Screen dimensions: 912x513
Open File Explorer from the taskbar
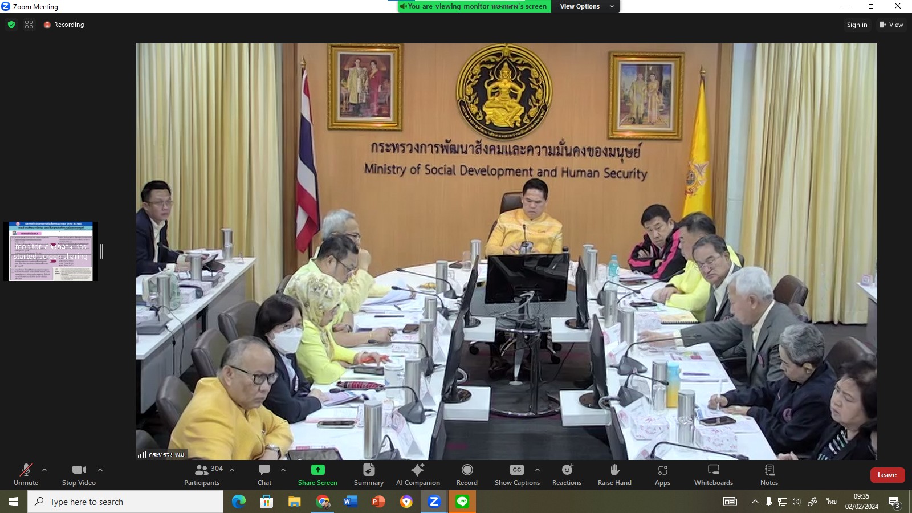pos(294,502)
